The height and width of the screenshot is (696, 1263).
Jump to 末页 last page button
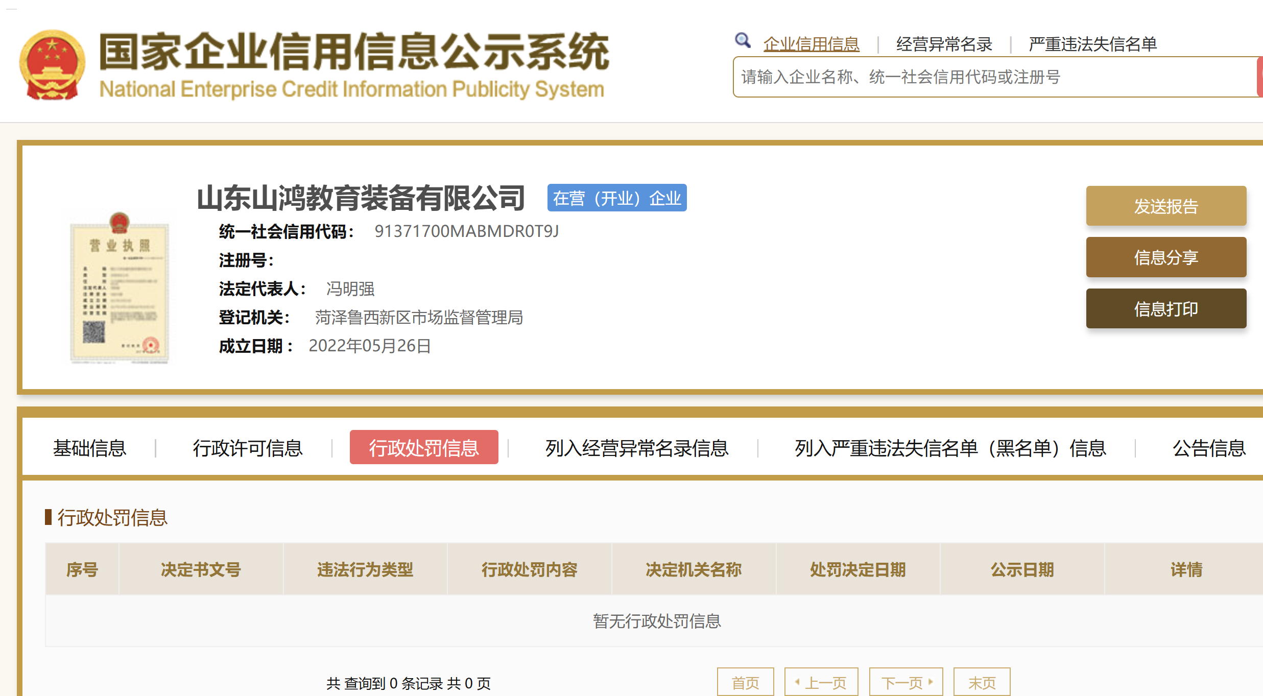[982, 682]
